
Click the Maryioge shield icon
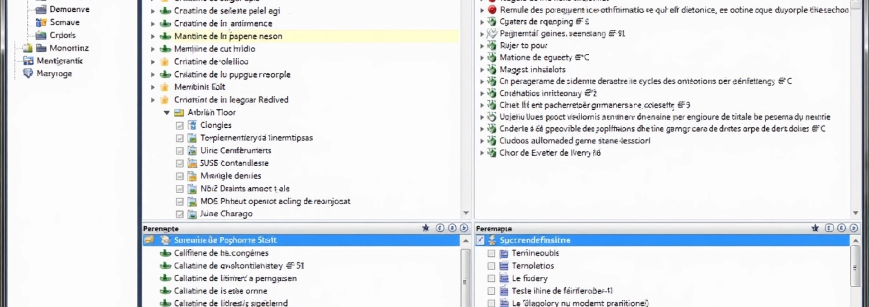click(28, 73)
